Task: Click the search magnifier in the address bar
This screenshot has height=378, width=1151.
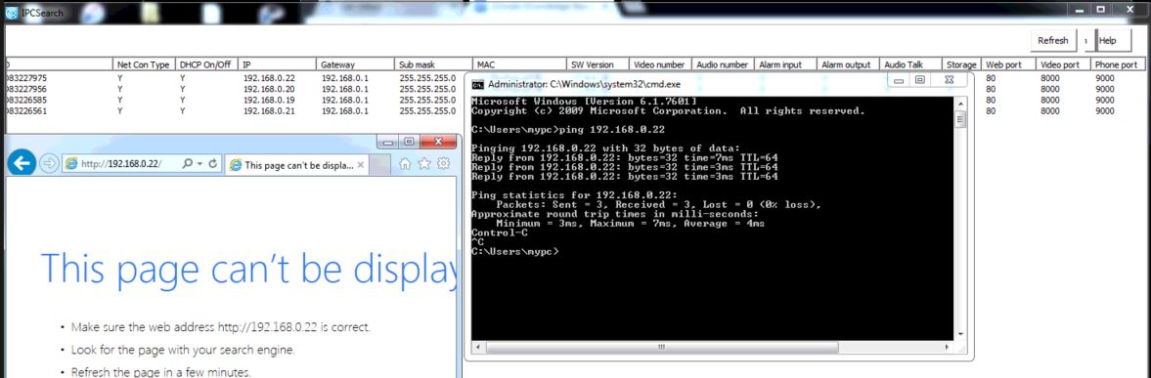Action: (x=187, y=164)
